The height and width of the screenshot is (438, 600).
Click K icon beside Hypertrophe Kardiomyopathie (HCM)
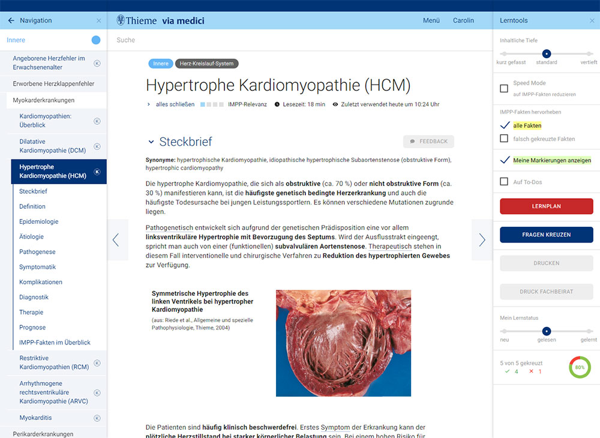[x=97, y=172]
